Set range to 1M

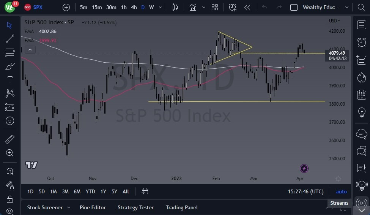(54, 191)
